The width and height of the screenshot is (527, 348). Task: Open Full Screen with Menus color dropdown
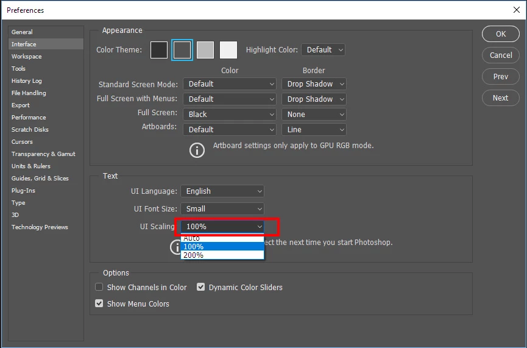tap(230, 99)
